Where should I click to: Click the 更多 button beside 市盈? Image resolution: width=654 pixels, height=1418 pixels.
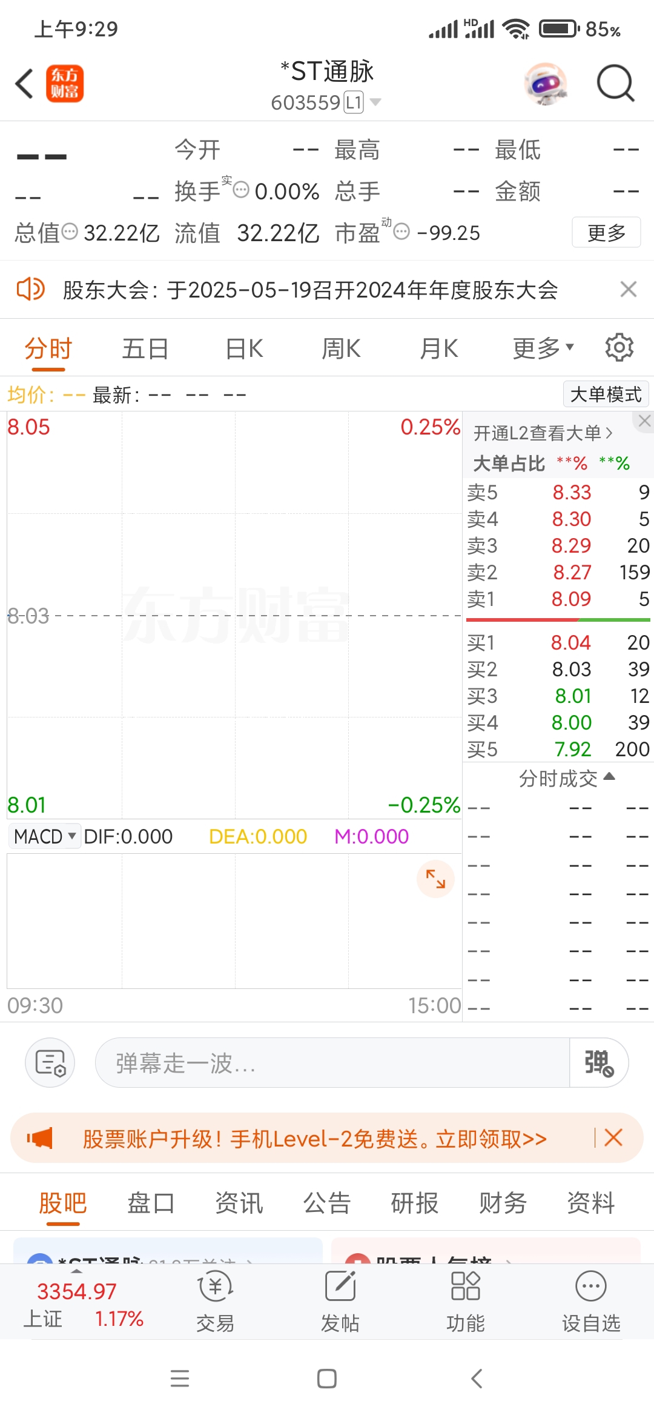click(x=606, y=232)
